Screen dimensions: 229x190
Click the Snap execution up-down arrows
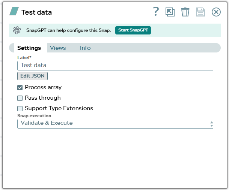[212, 124]
